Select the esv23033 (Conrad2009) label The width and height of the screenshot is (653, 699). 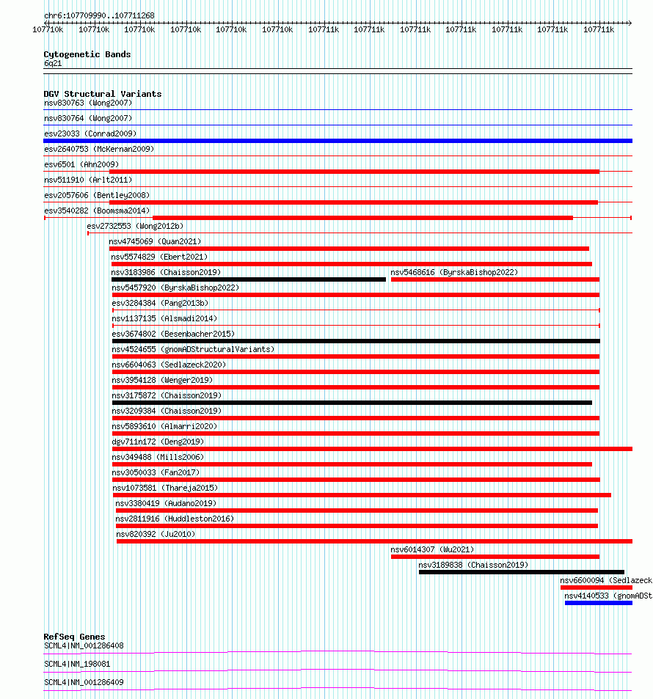(90, 133)
